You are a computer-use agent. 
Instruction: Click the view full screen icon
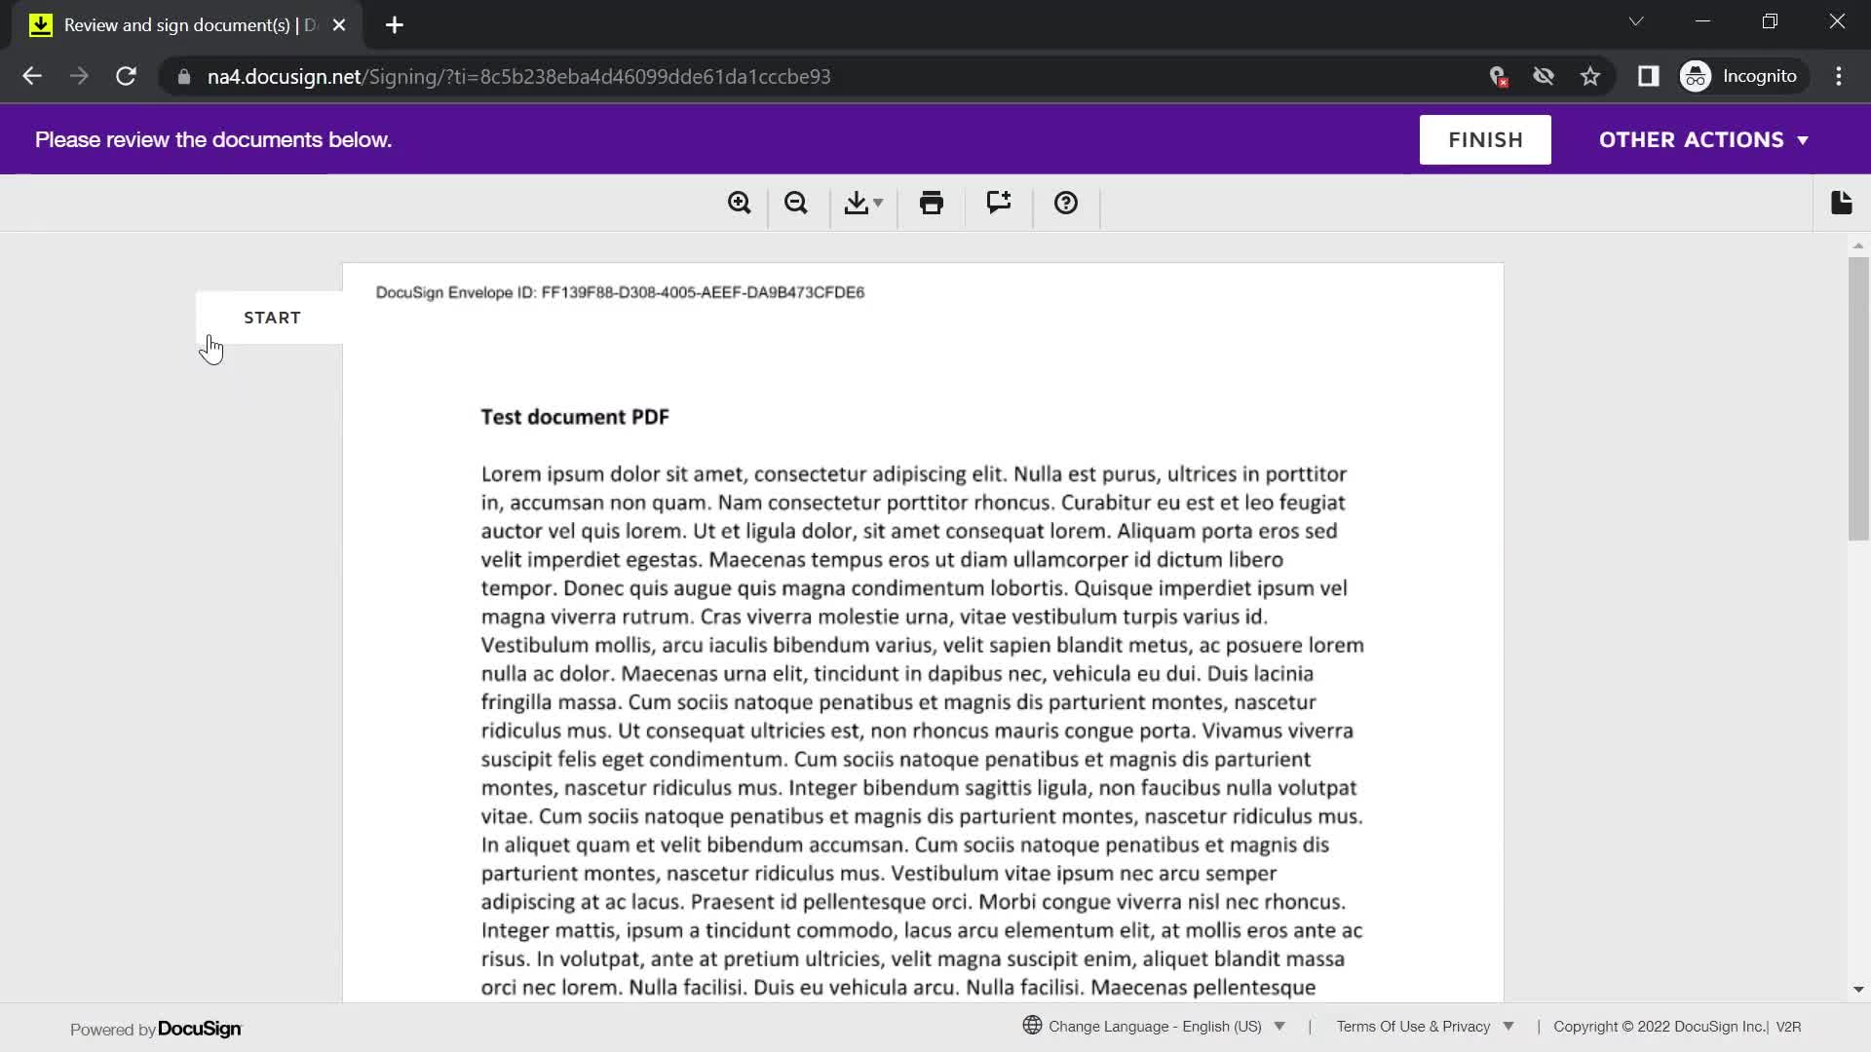pos(1843,203)
